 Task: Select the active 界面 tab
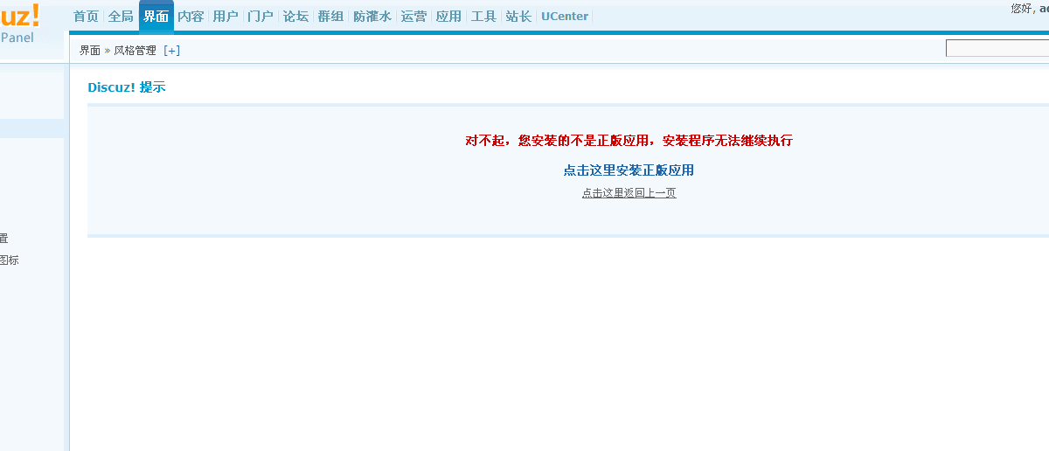(x=156, y=17)
